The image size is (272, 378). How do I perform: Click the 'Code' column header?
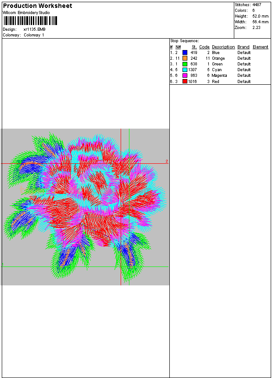tap(204, 47)
